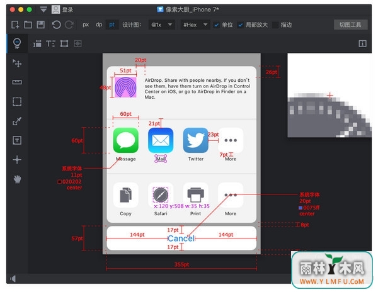Screen dimensions: 378x292
Task: Open the #Hex color format dropdown
Action: click(195, 25)
